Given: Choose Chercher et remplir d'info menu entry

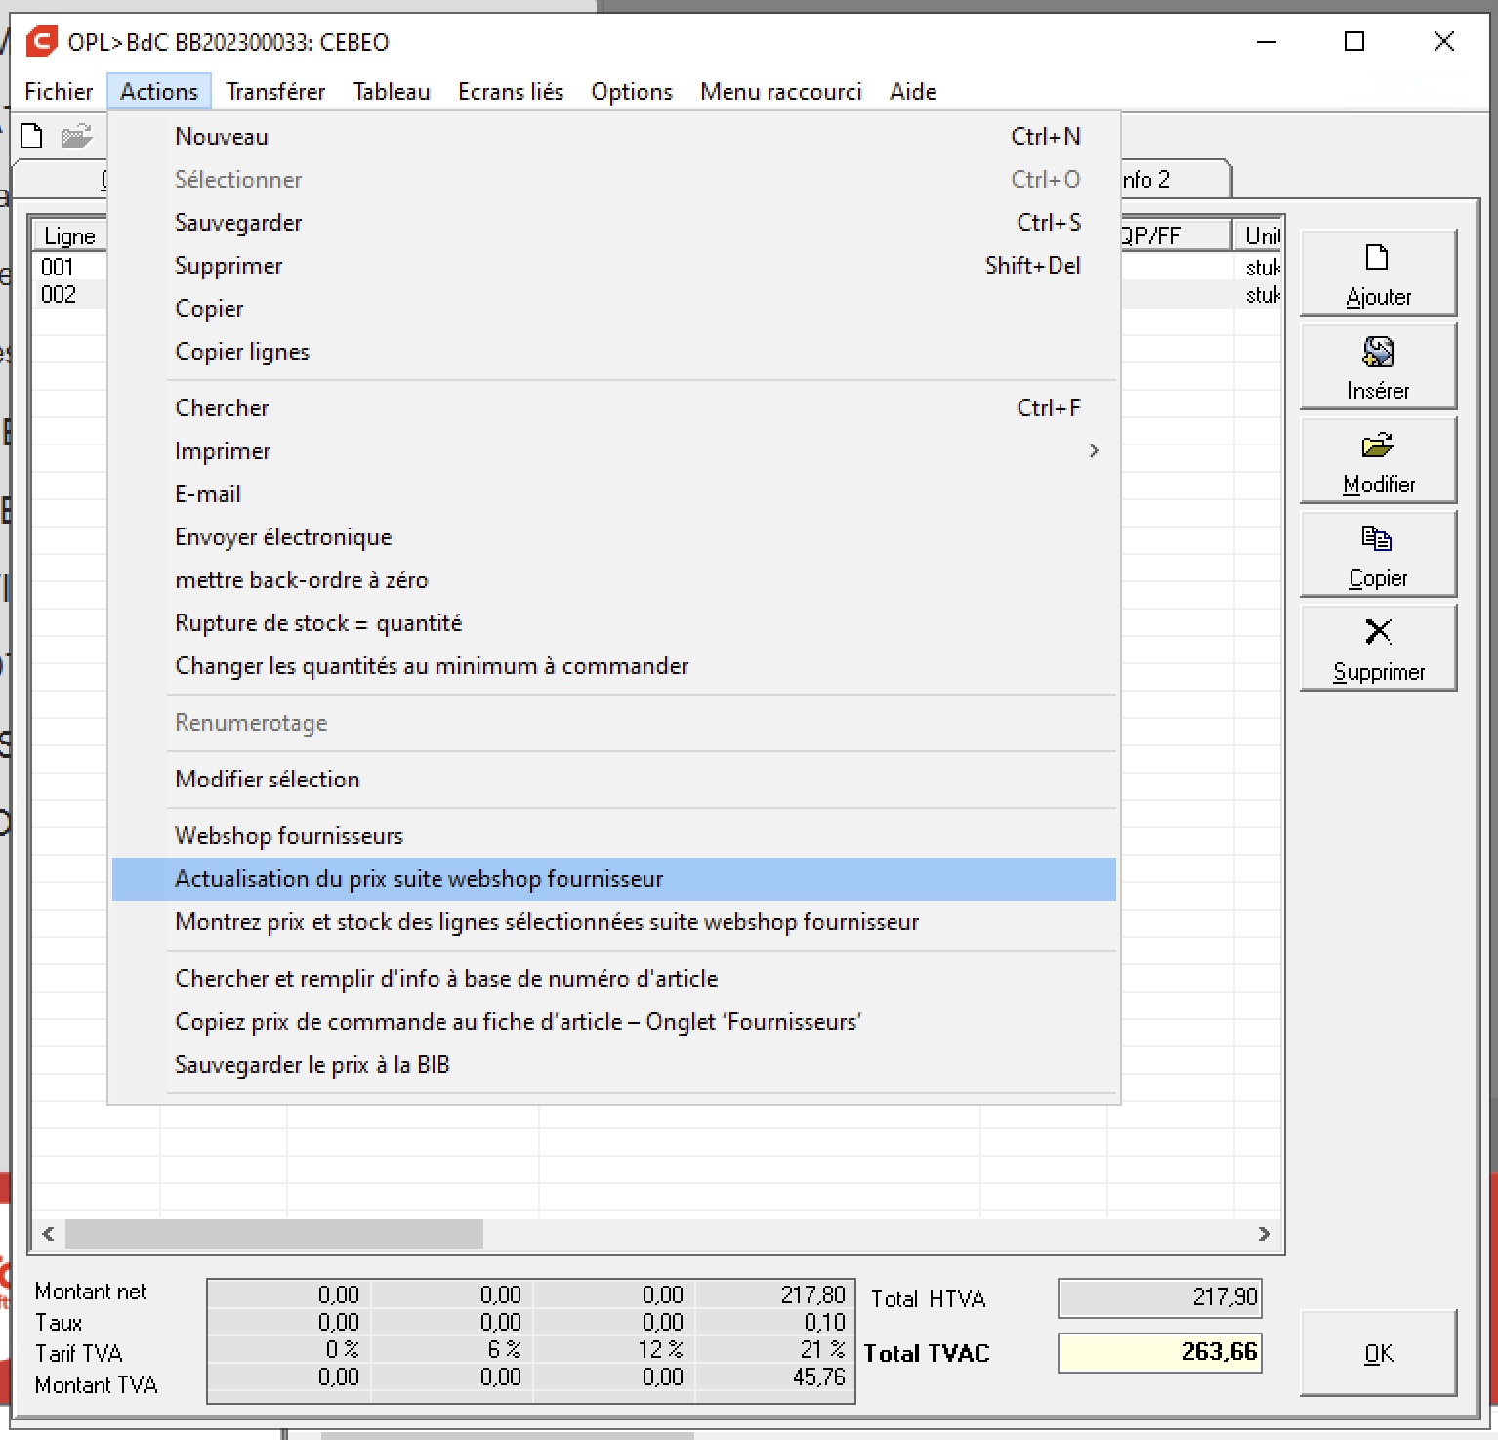Looking at the screenshot, I should pos(614,979).
